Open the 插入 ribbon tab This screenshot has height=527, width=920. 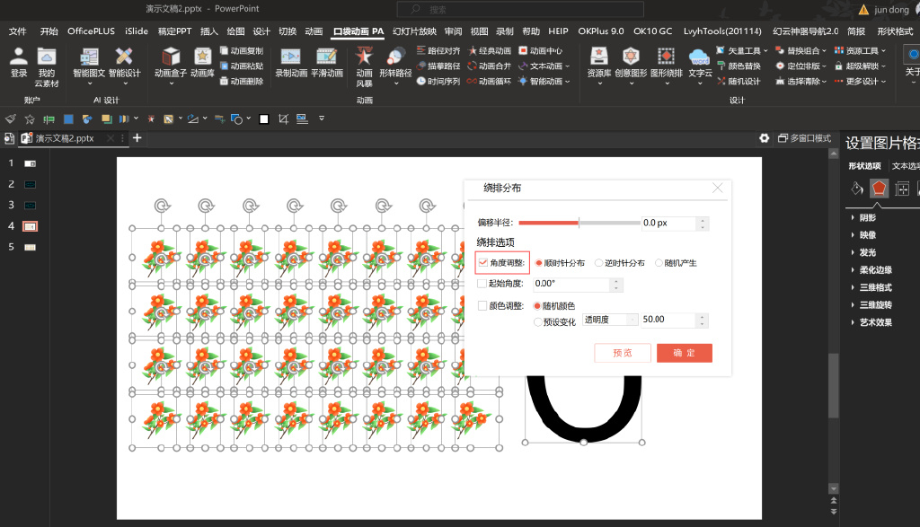[208, 31]
